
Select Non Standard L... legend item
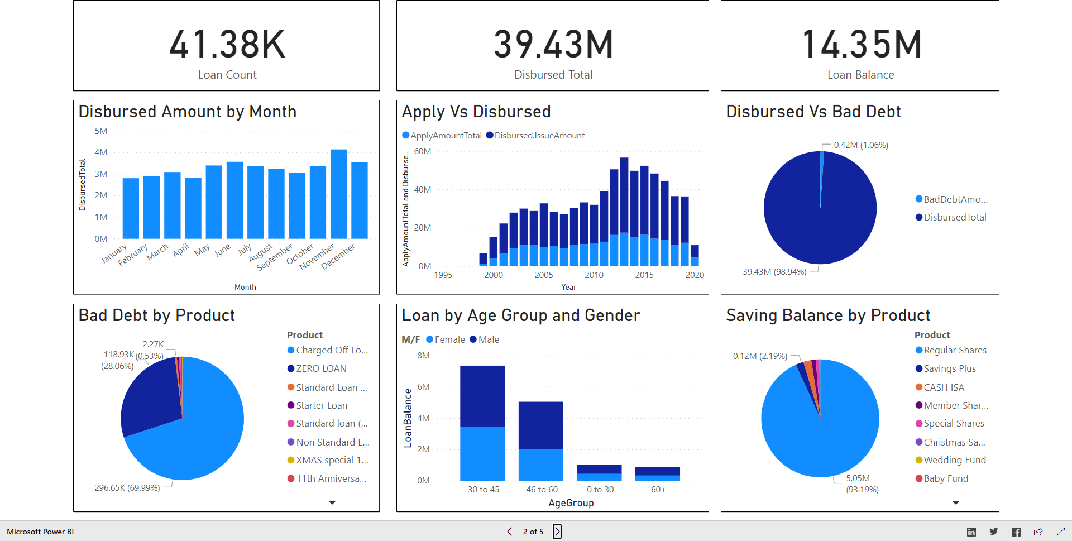(328, 442)
